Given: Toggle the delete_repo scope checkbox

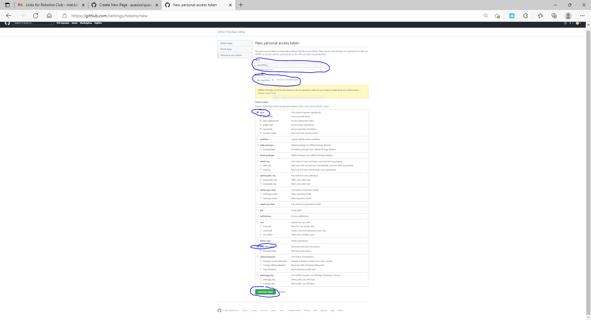Looking at the screenshot, I should click(x=258, y=241).
